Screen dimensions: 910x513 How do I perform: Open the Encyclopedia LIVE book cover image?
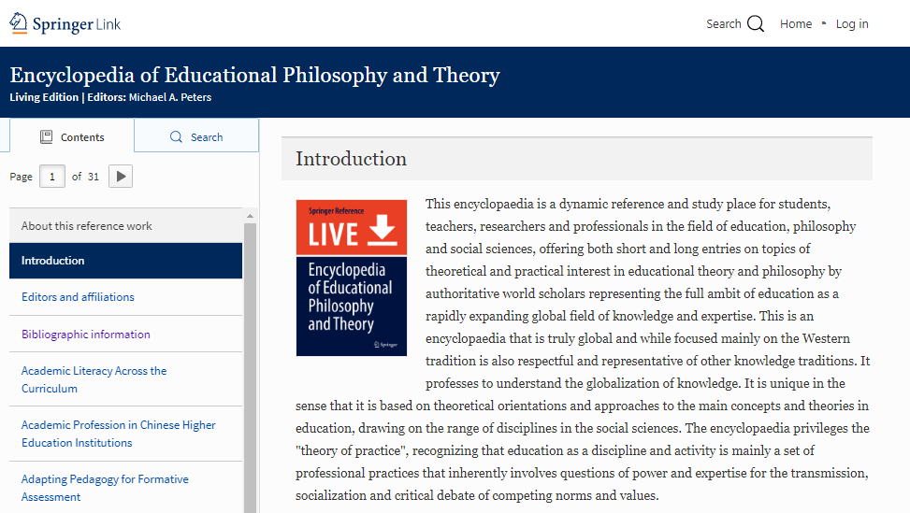click(x=351, y=278)
